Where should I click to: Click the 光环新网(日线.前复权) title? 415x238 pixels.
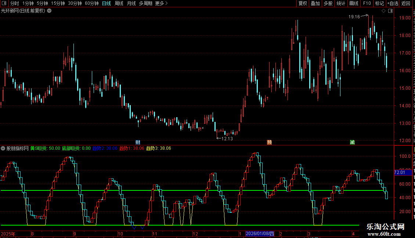pos(23,11)
